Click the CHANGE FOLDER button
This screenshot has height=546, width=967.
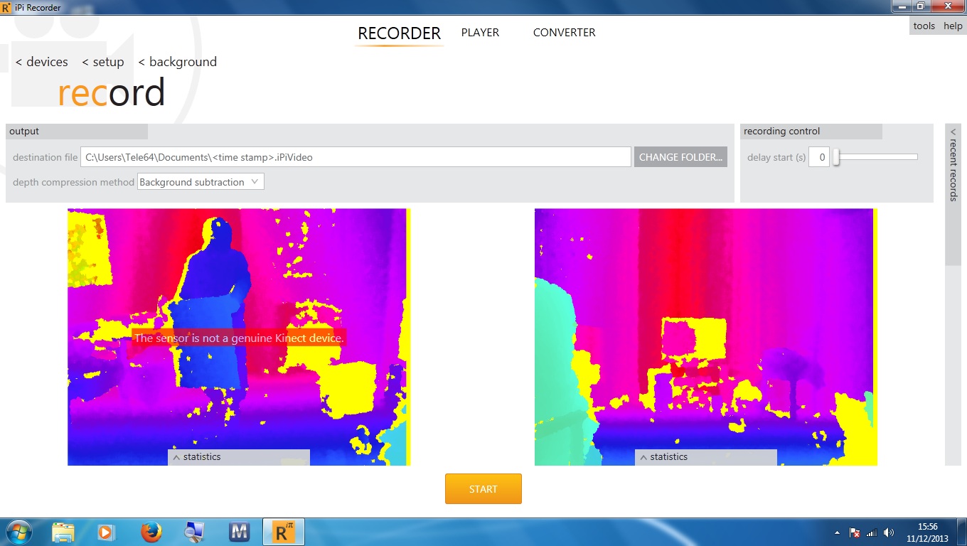[x=680, y=157]
